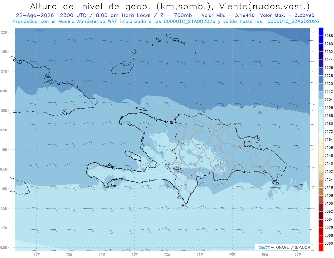Click the '75W' longitude label
Screen dimensions: 334x258
tap(69, 254)
